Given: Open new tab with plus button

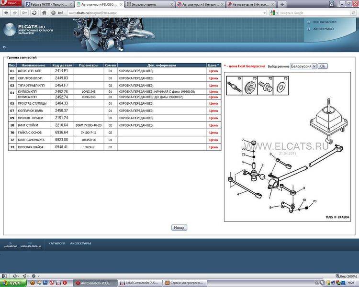Looking at the screenshot, I should coord(282,4).
